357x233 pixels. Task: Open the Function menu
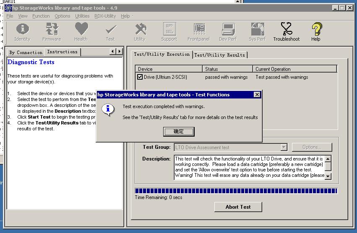click(x=41, y=16)
